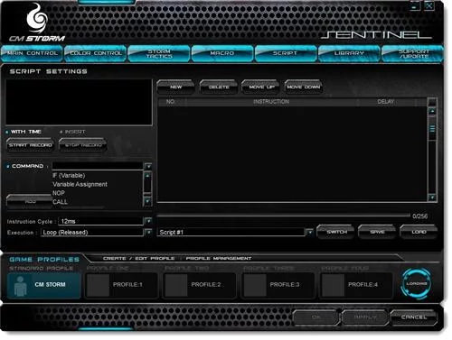Open the Support/Update tab
This screenshot has width=452, height=340.
click(413, 53)
